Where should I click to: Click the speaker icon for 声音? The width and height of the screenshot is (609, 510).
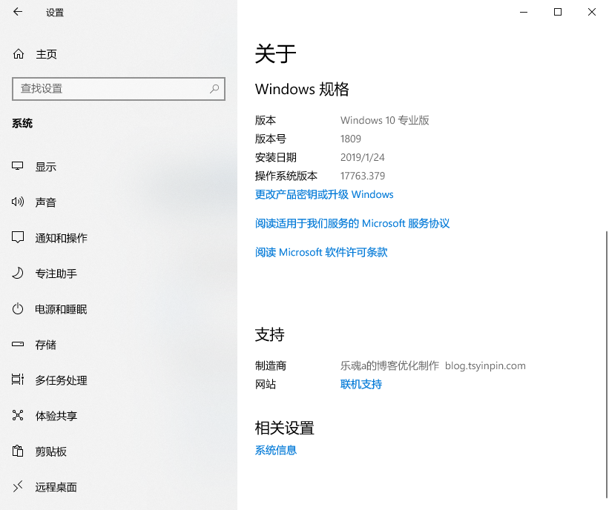pos(18,202)
